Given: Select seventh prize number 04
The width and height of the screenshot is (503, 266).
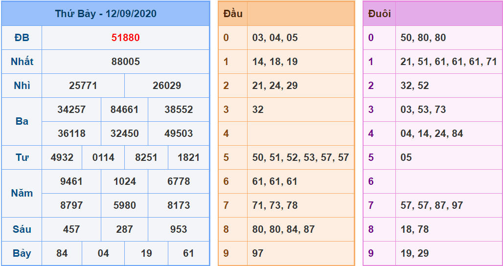Looking at the screenshot, I should pos(103,253).
